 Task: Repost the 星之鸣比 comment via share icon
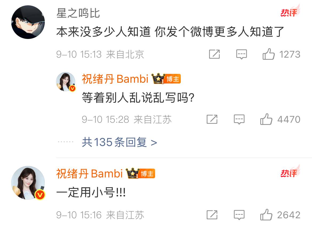[214, 54]
